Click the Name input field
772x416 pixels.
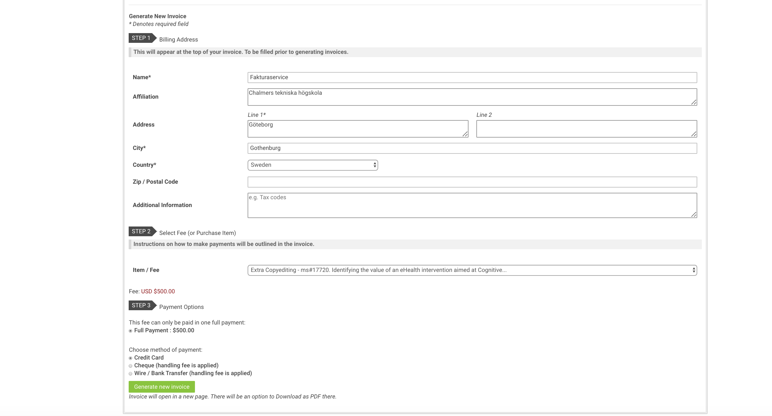pos(472,78)
